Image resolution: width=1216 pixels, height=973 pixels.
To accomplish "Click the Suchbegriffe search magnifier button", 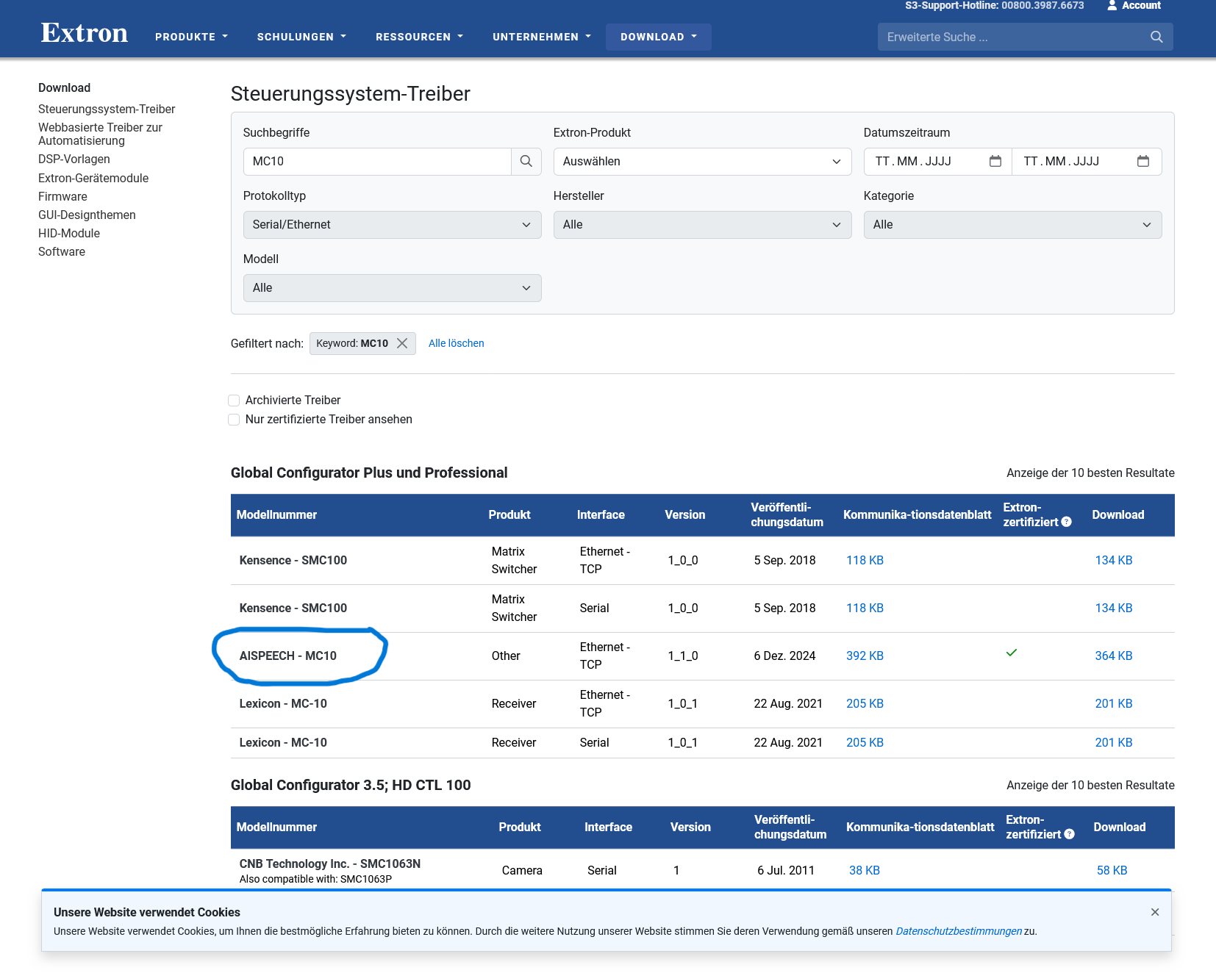I will click(526, 162).
